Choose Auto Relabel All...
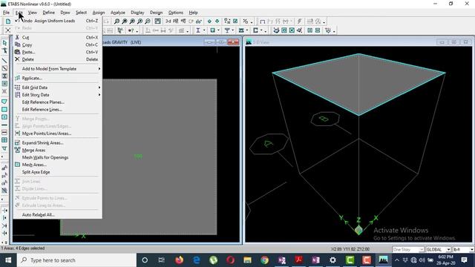 (x=58, y=214)
